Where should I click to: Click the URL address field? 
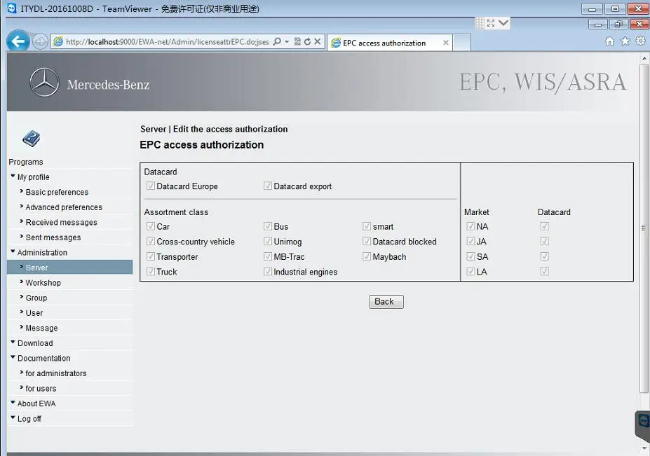pyautogui.click(x=167, y=42)
